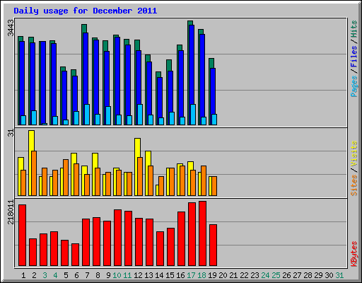Click green day 18 on the x-axis

[x=202, y=275]
